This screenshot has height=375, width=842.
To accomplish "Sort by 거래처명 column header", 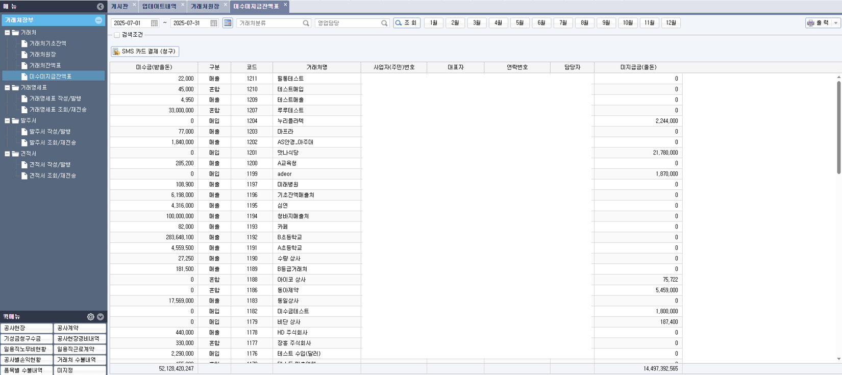I will coord(316,67).
